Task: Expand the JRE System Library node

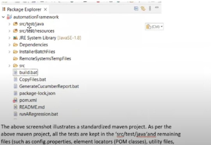Action: [9, 38]
